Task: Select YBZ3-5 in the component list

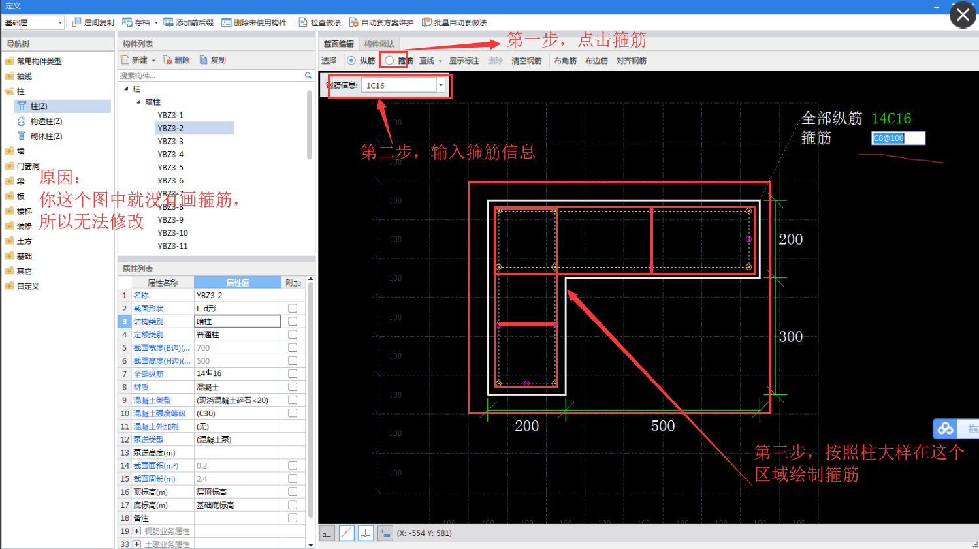Action: (170, 167)
